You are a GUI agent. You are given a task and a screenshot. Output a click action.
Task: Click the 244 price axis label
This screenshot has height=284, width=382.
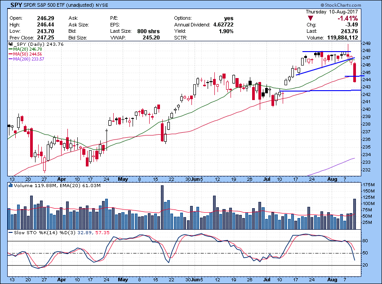pyautogui.click(x=367, y=80)
